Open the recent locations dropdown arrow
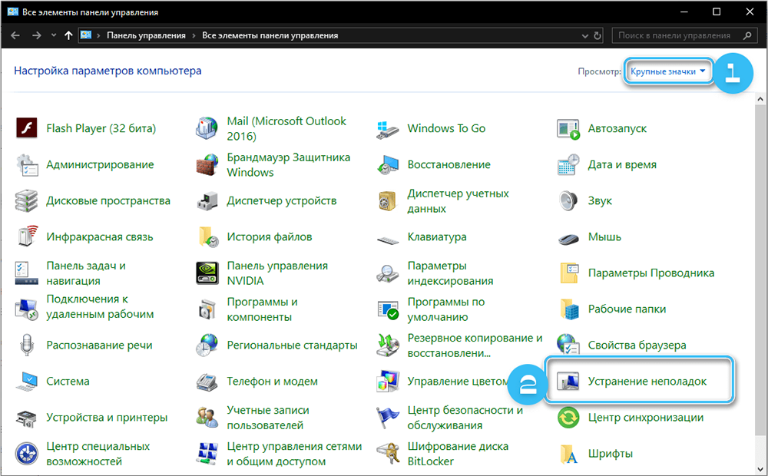This screenshot has height=476, width=768. click(x=53, y=35)
